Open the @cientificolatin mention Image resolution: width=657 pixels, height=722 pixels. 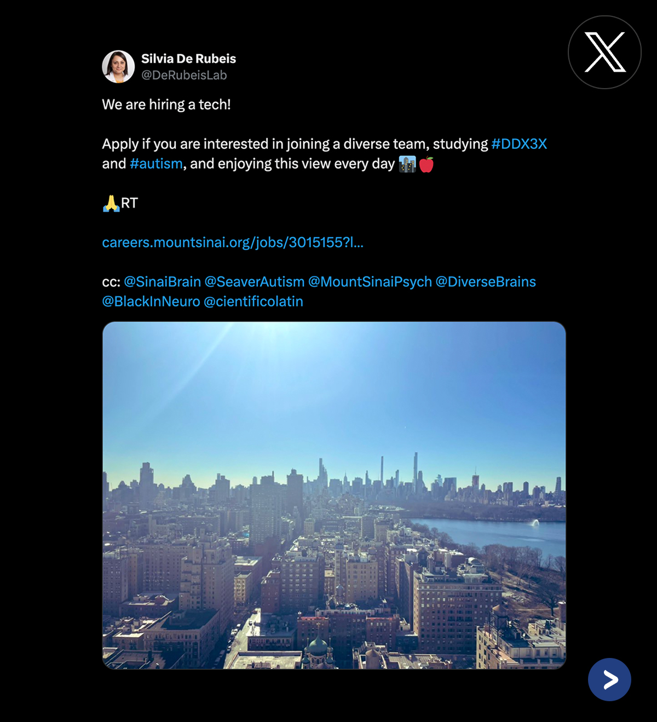(x=253, y=302)
